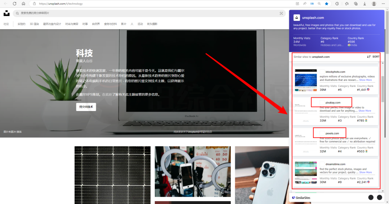Click the Unsplash photo search field

pos(149,13)
